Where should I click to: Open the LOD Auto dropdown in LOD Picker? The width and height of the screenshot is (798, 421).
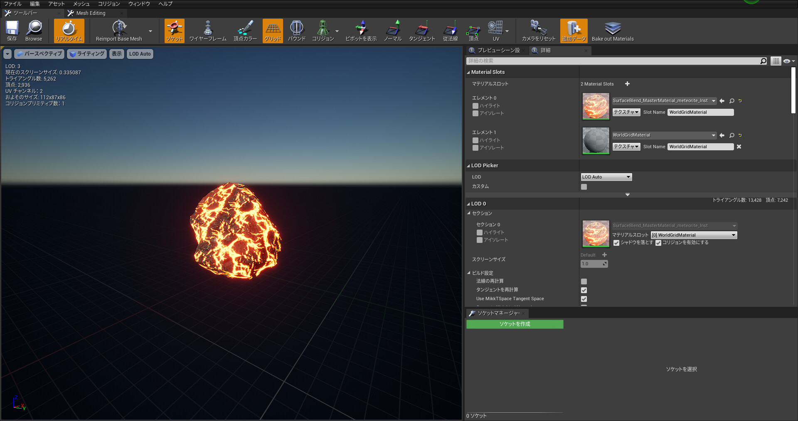pyautogui.click(x=606, y=177)
